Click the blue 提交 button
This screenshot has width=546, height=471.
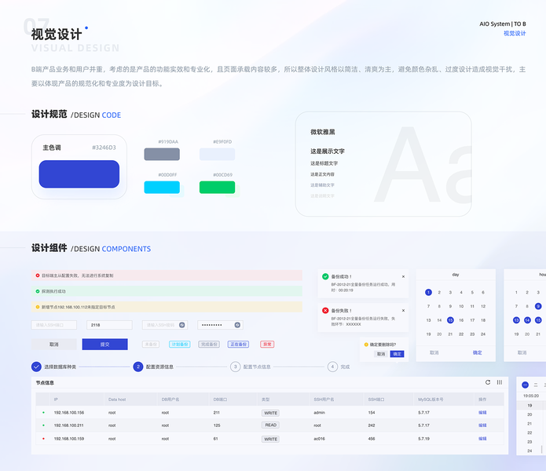point(104,345)
